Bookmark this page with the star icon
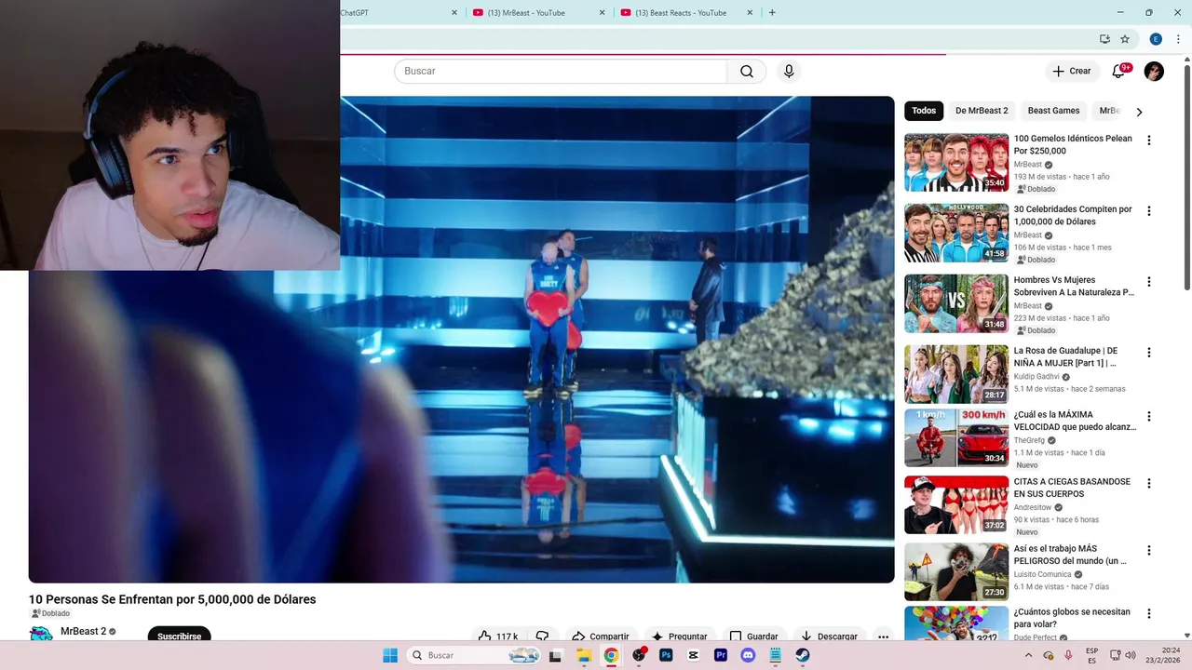This screenshot has width=1192, height=670. coord(1125,39)
